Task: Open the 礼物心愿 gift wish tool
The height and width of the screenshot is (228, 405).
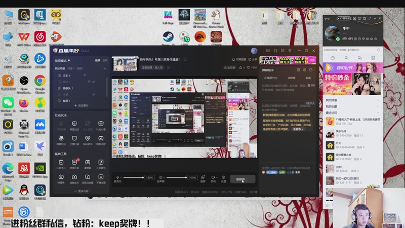Action: (x=101, y=125)
